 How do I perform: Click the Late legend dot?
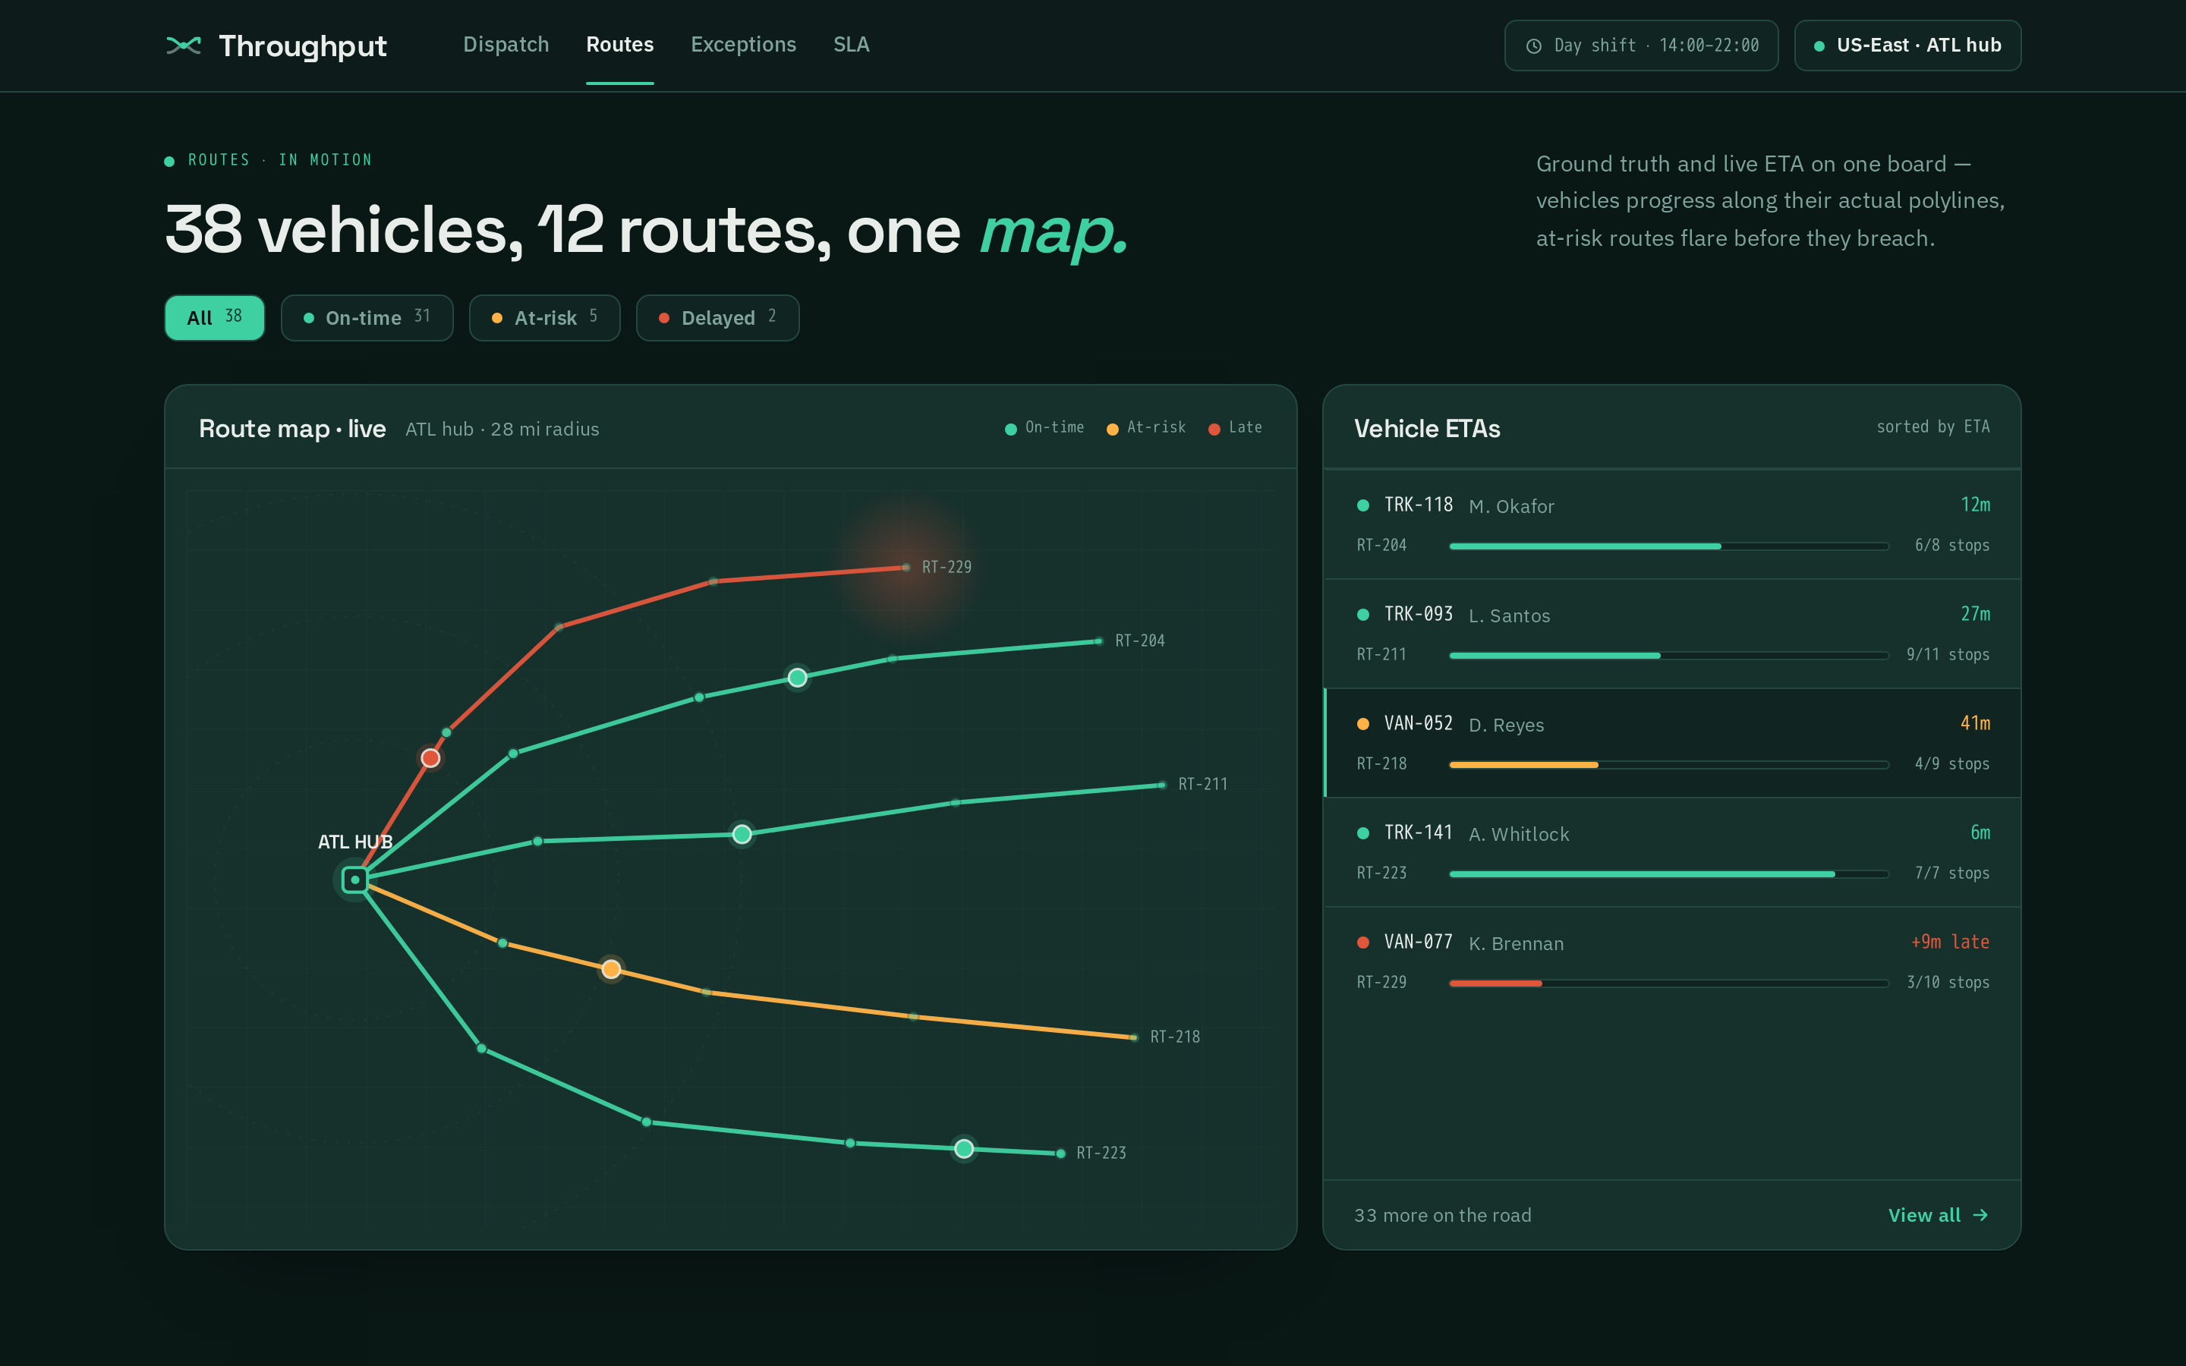pos(1214,429)
